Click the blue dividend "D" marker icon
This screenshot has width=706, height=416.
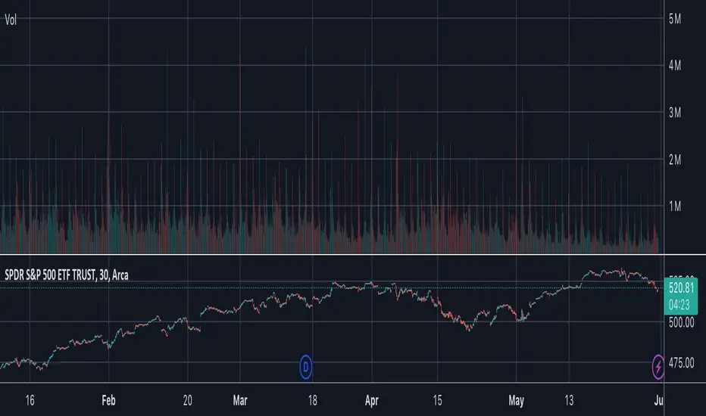306,367
